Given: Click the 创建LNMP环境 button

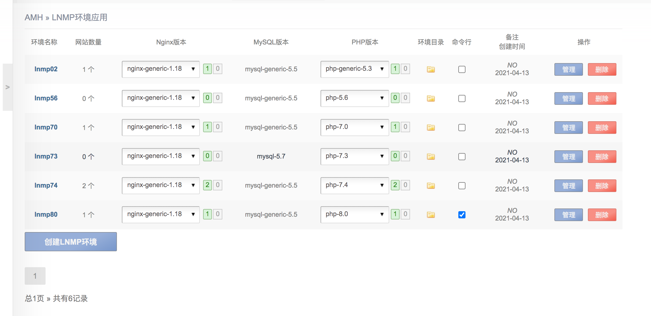Looking at the screenshot, I should coord(71,242).
